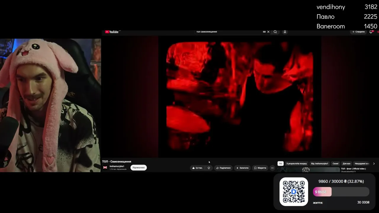The width and height of the screenshot is (379, 213).
Task: Click the 'Запитати' ask button
Action: click(x=242, y=168)
